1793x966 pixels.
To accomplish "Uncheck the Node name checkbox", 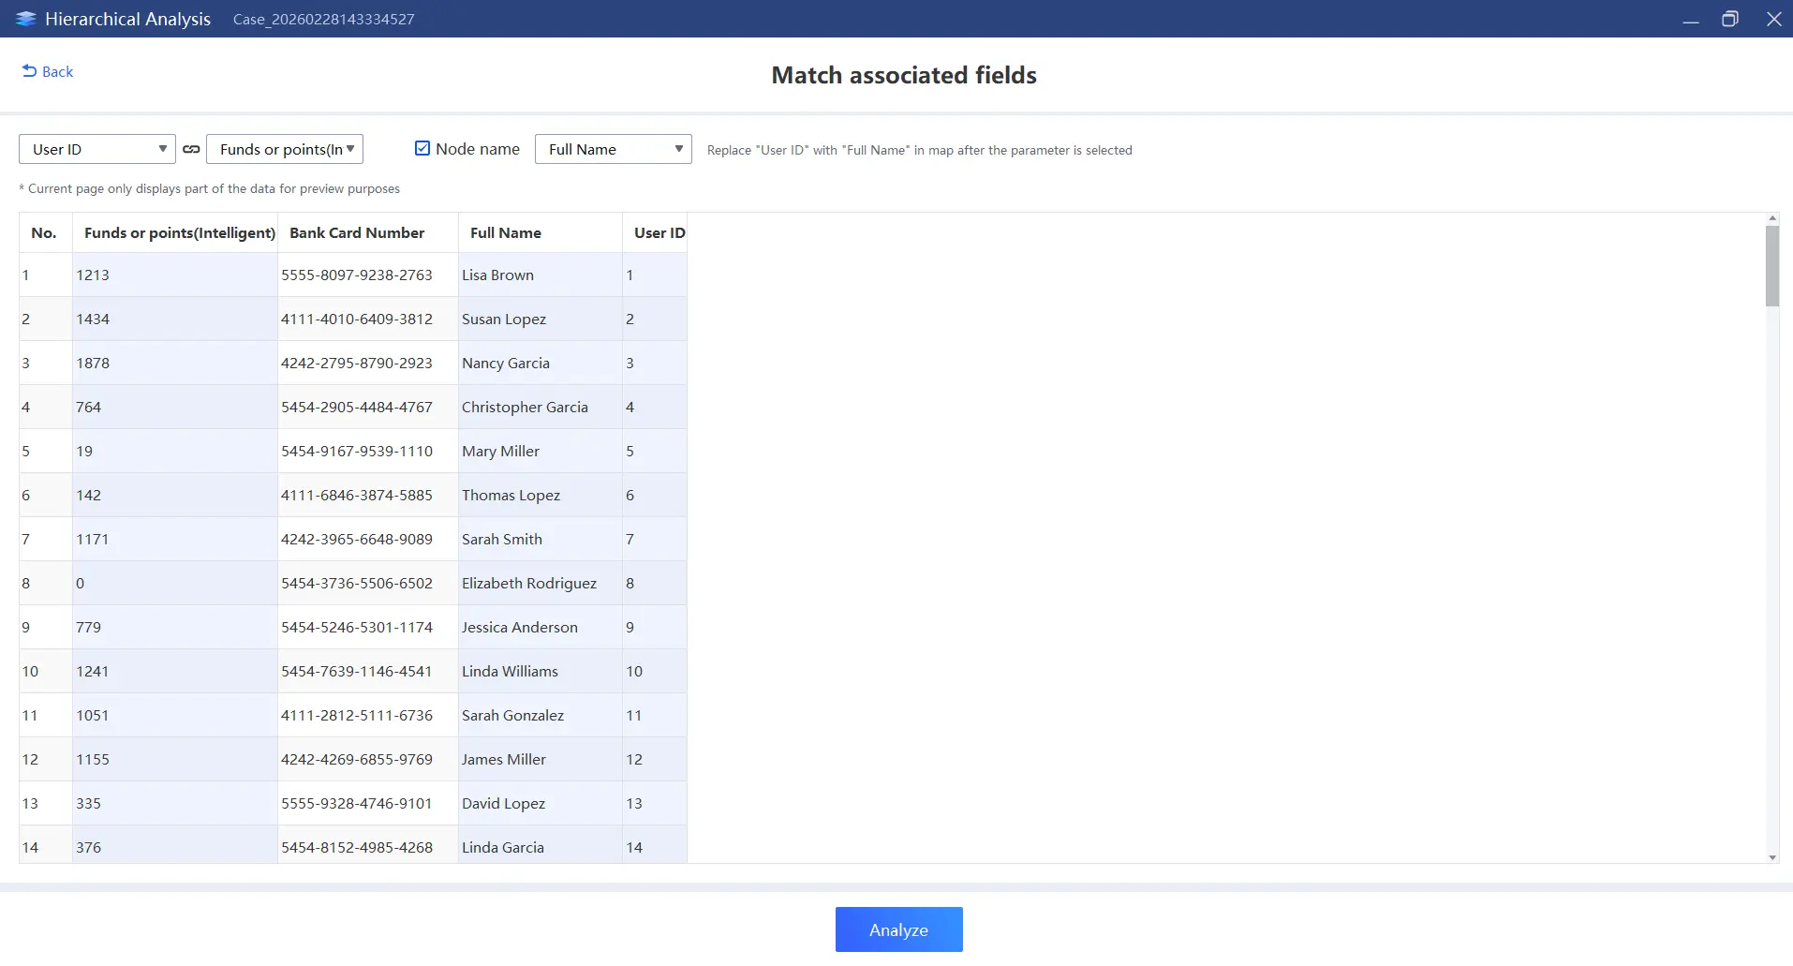I will pos(422,148).
